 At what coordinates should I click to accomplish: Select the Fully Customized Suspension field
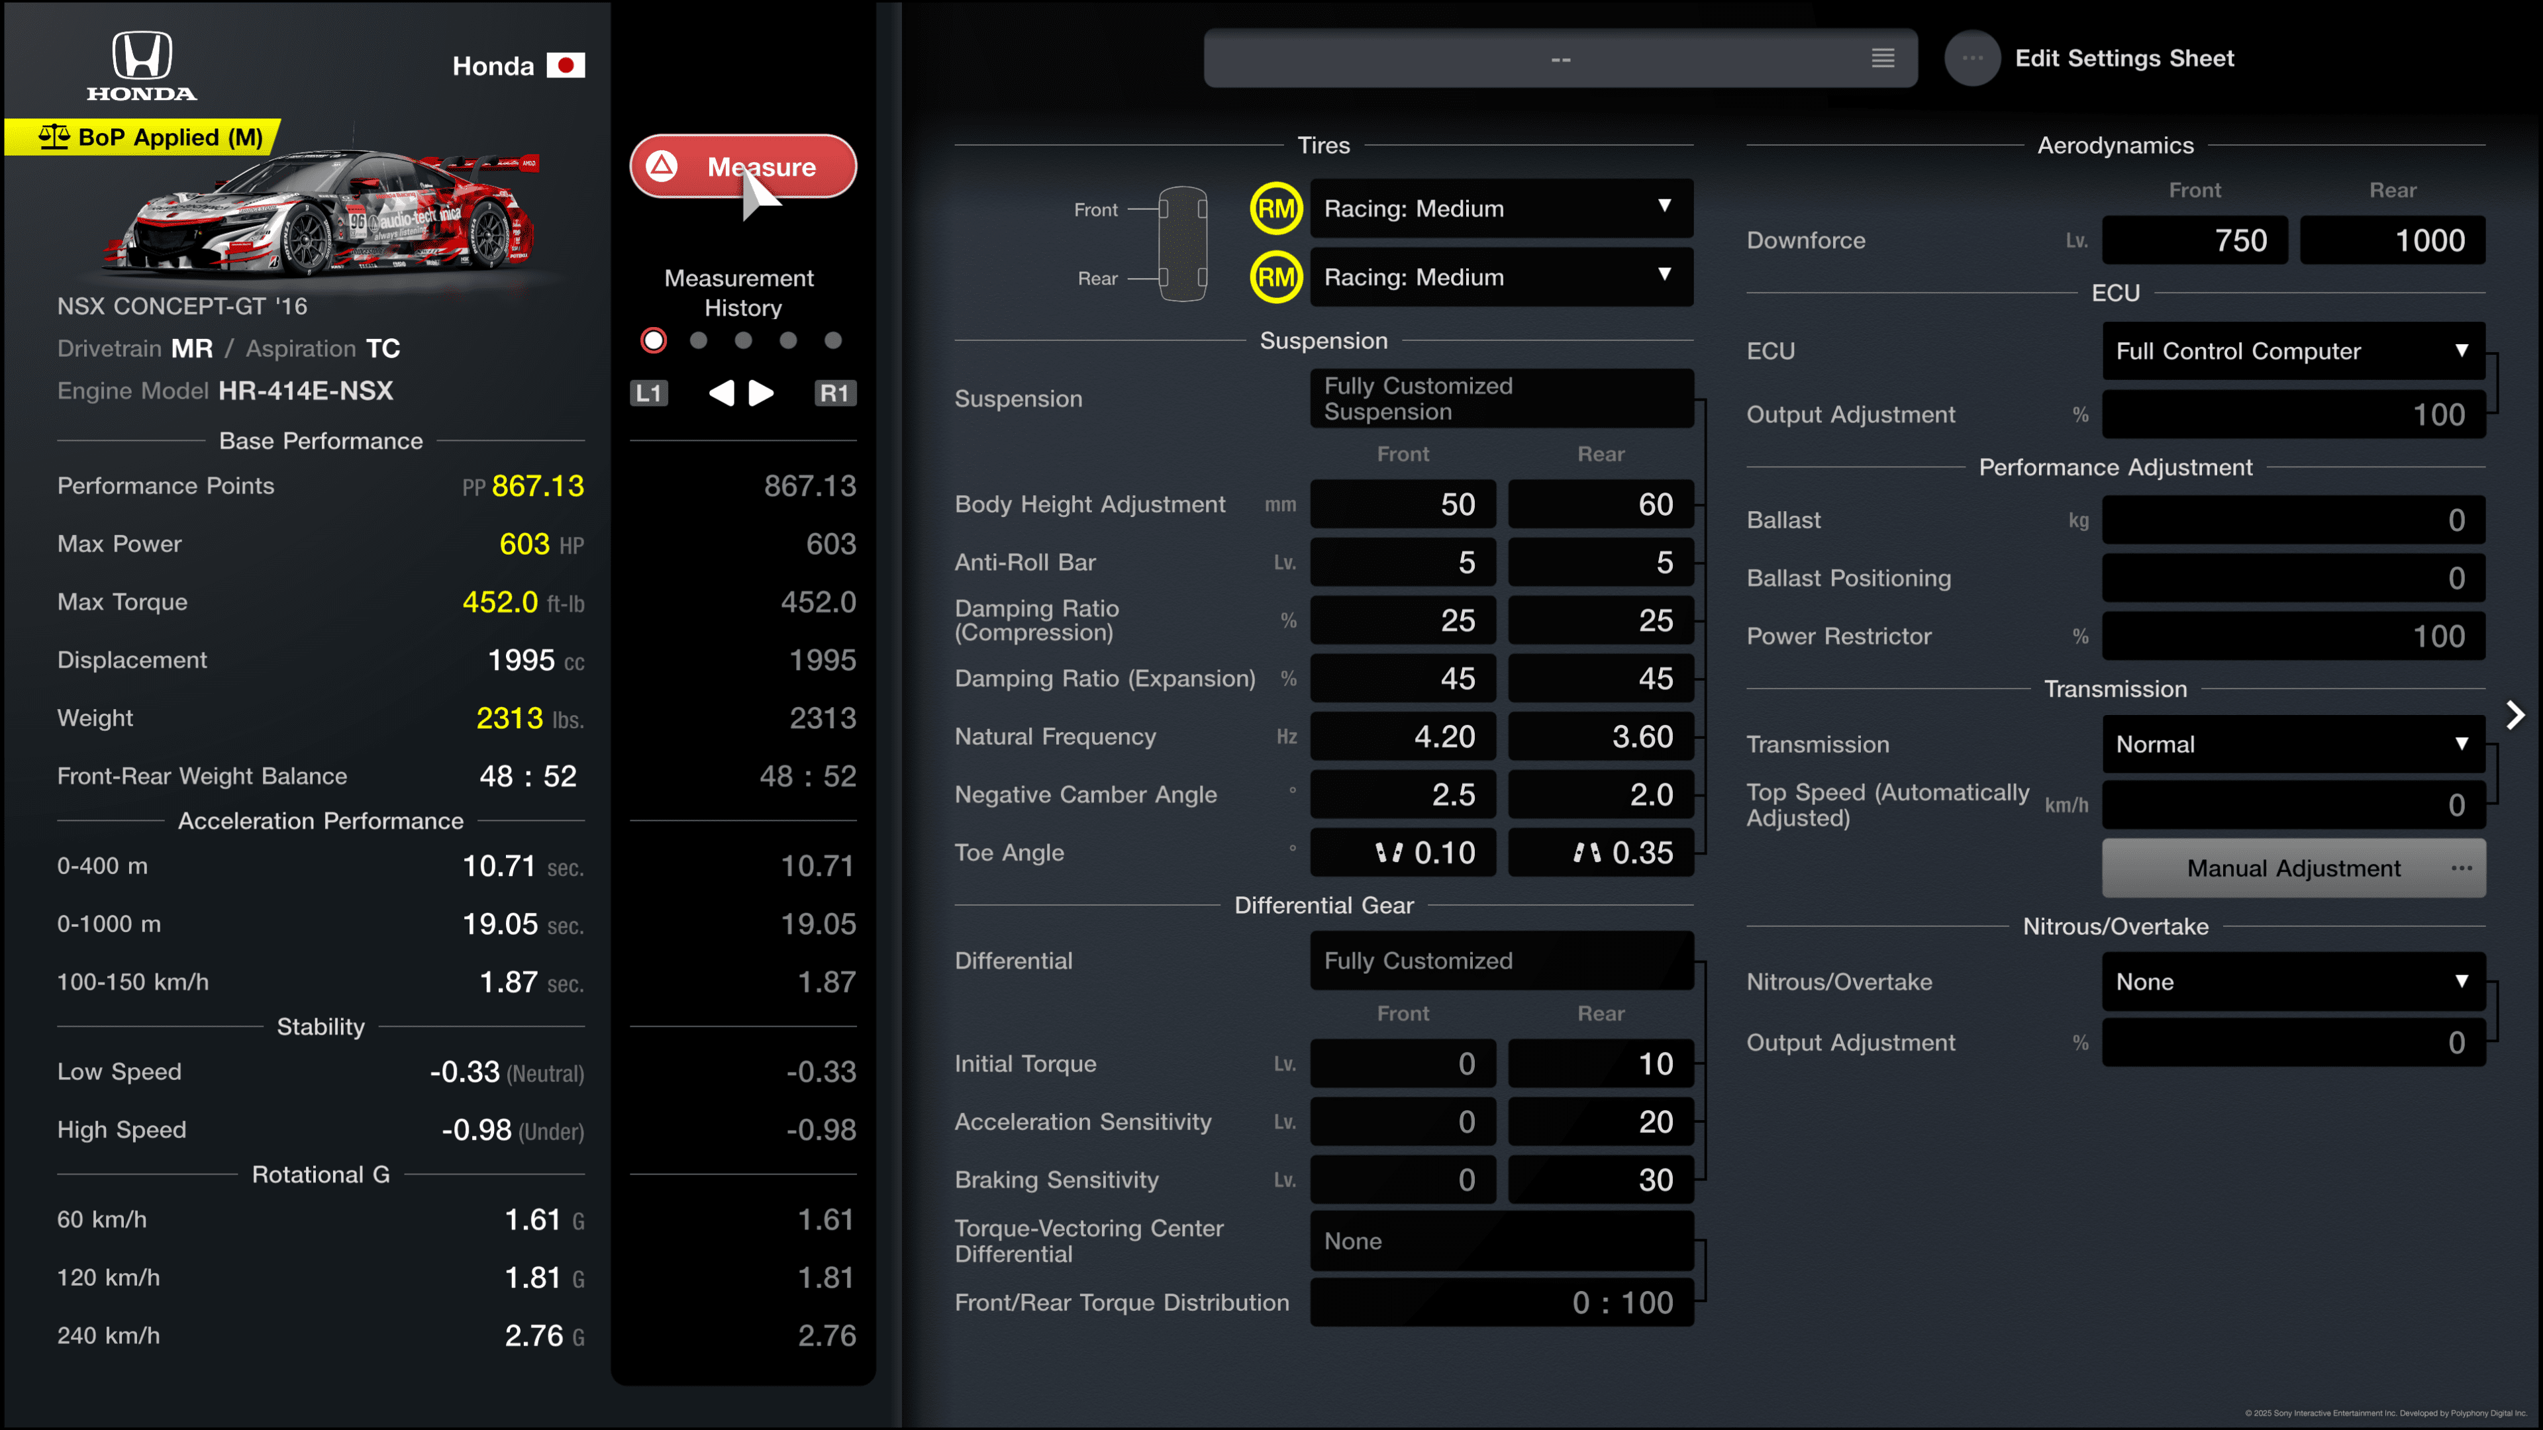click(1501, 399)
